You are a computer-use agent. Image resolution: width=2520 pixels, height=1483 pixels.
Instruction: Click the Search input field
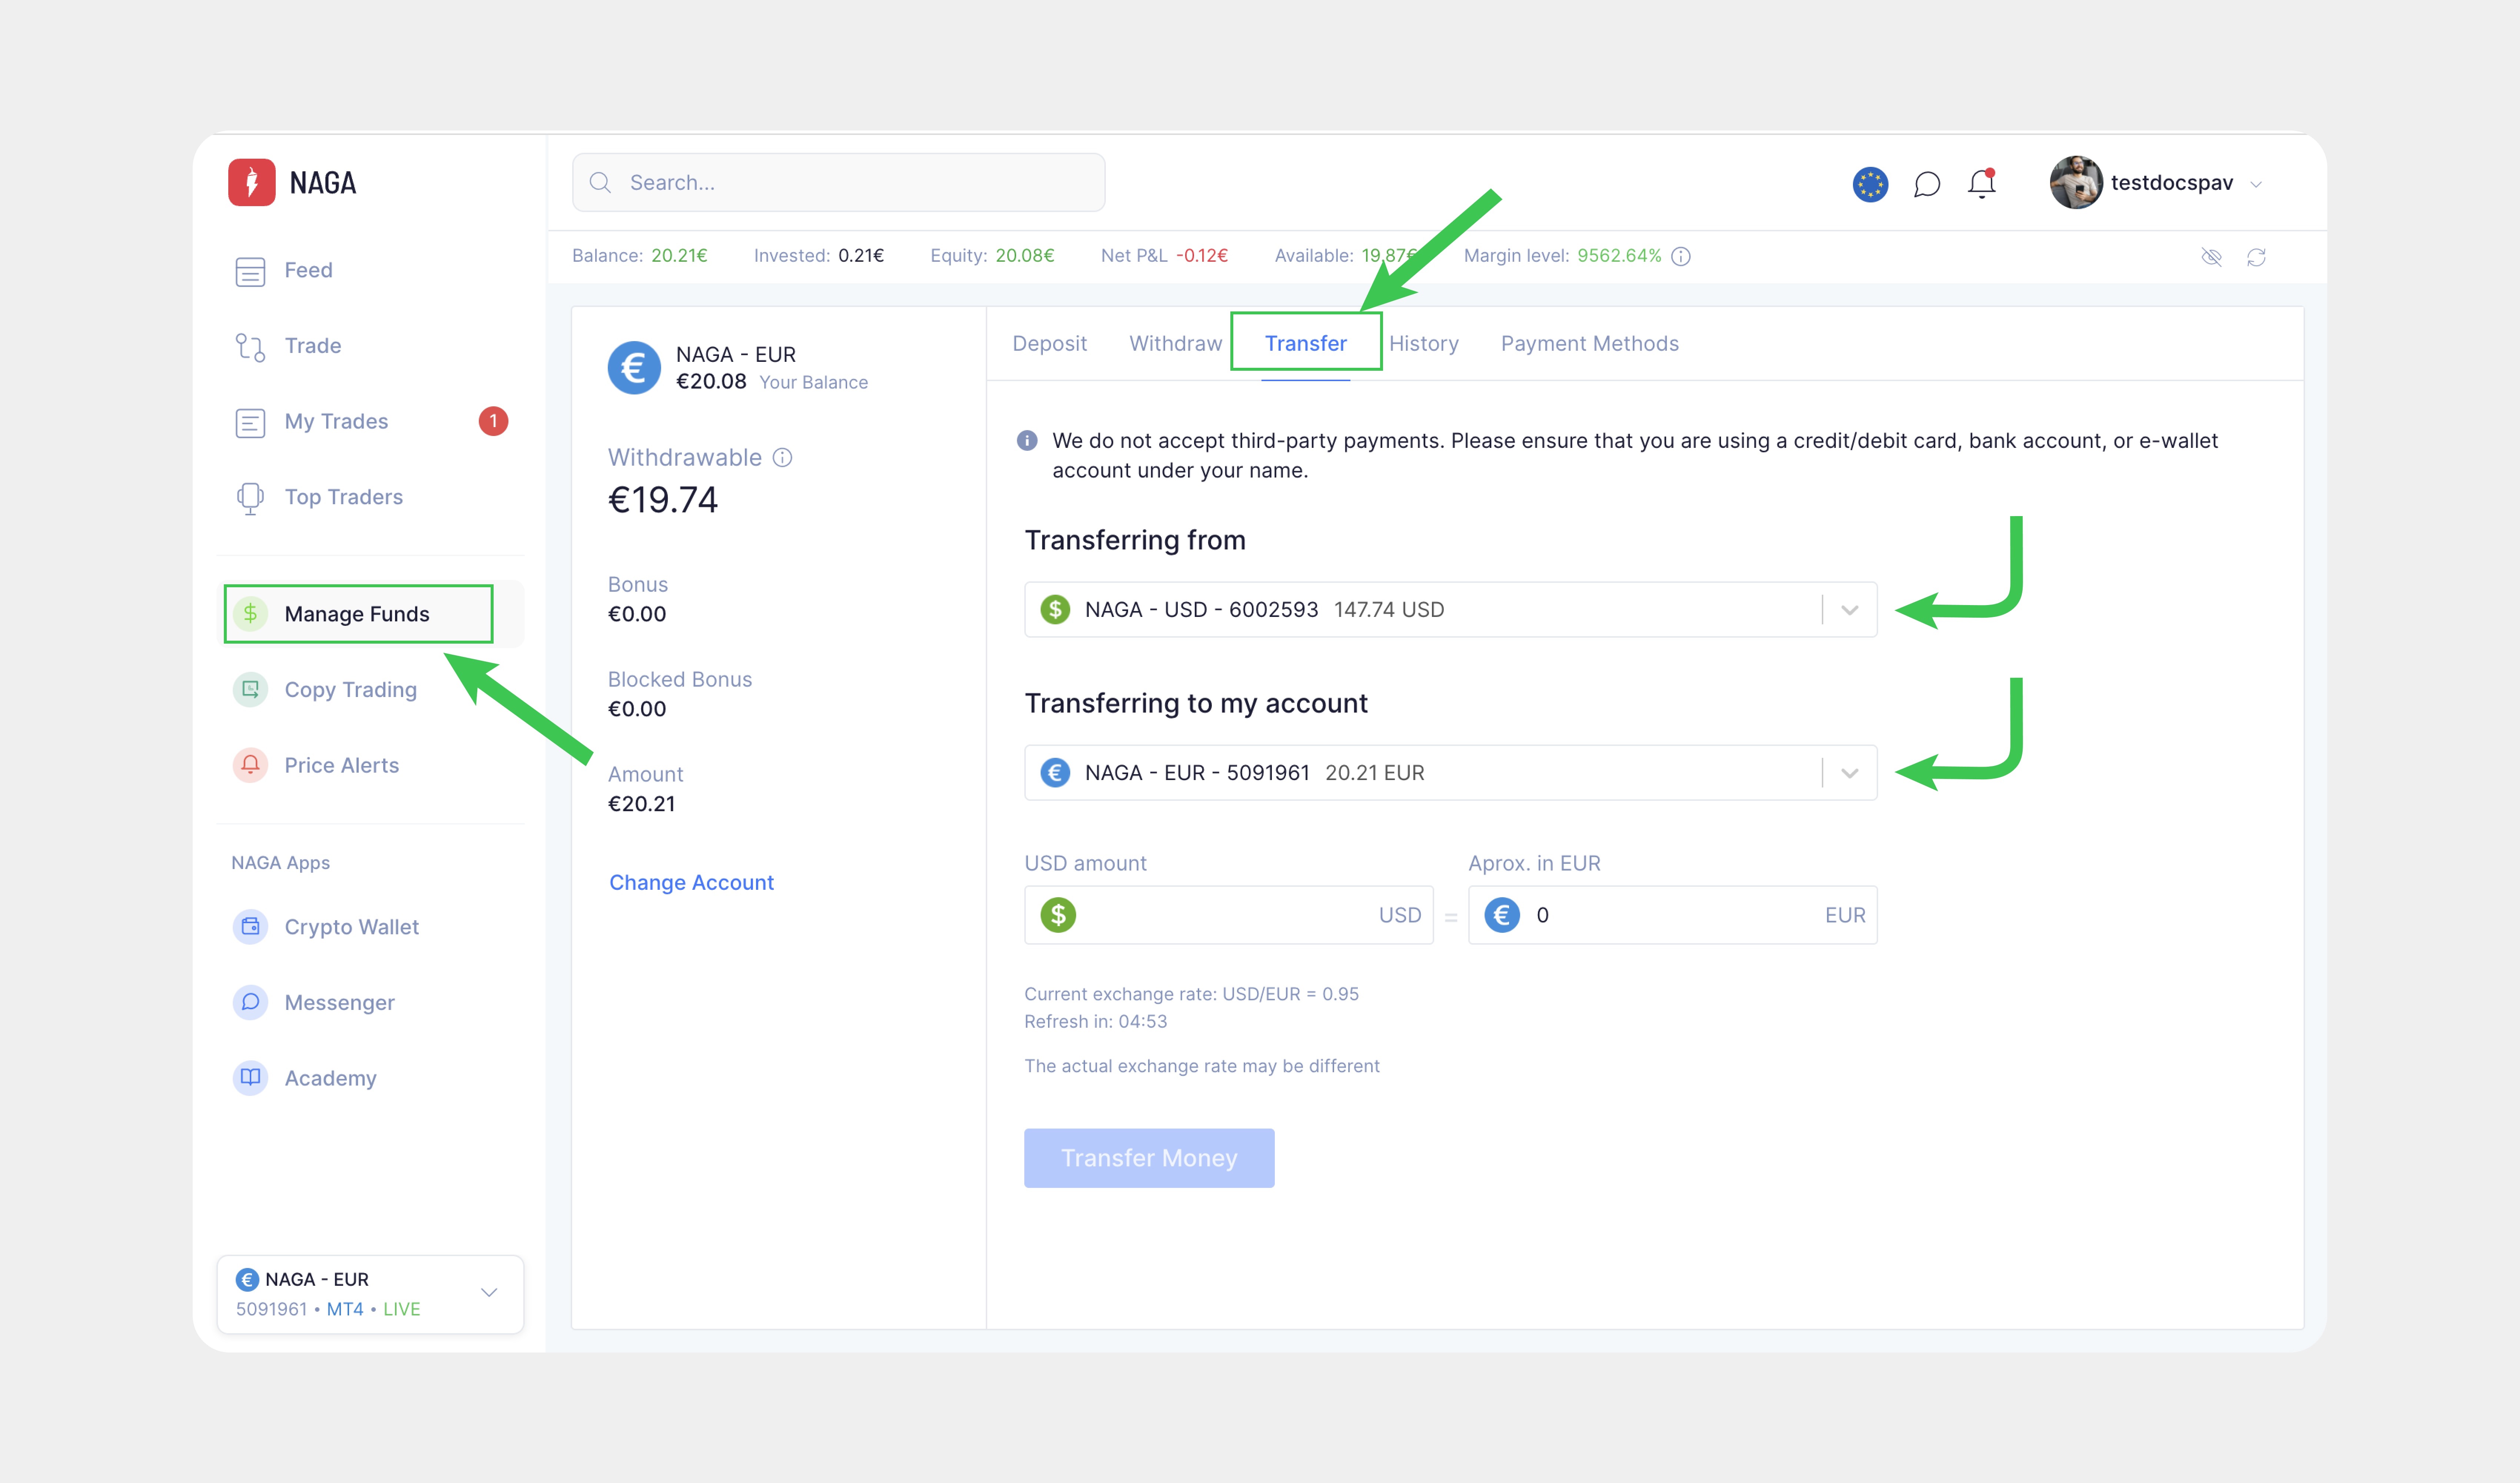pos(838,182)
